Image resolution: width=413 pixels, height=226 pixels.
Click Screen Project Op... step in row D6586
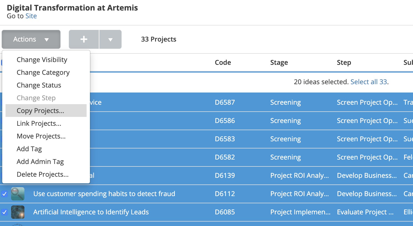367,121
